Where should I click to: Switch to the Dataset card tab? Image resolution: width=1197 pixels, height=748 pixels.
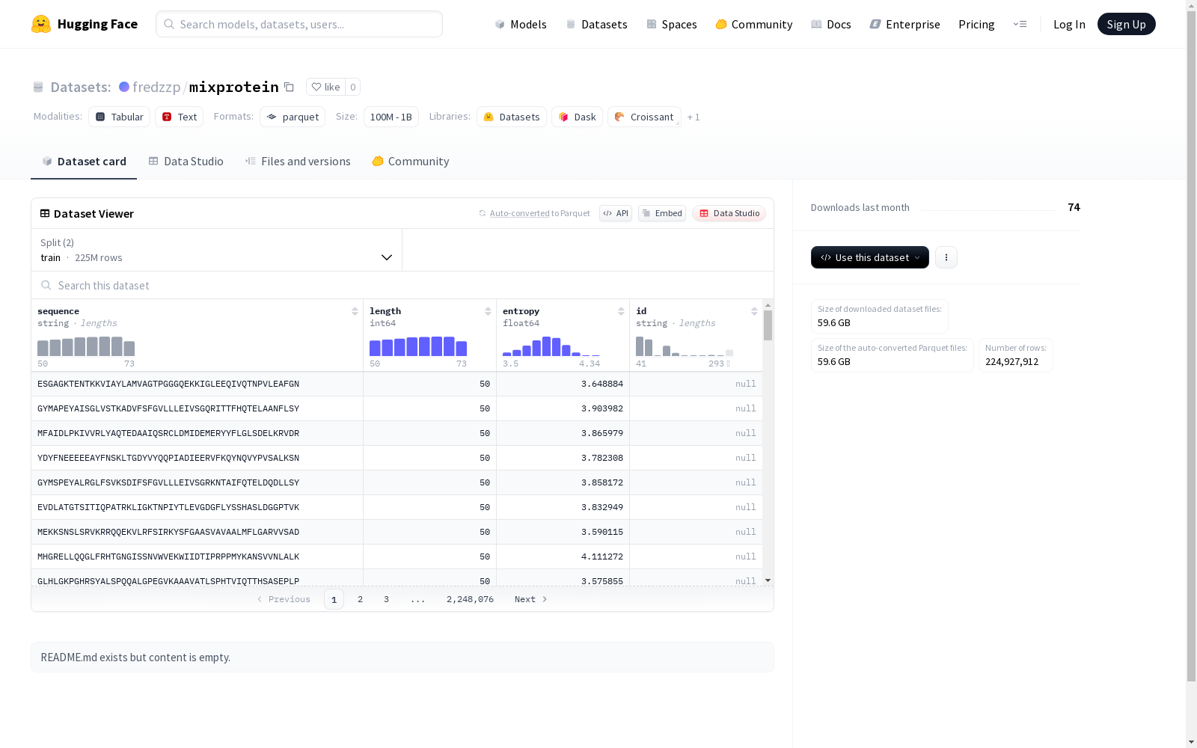(84, 162)
